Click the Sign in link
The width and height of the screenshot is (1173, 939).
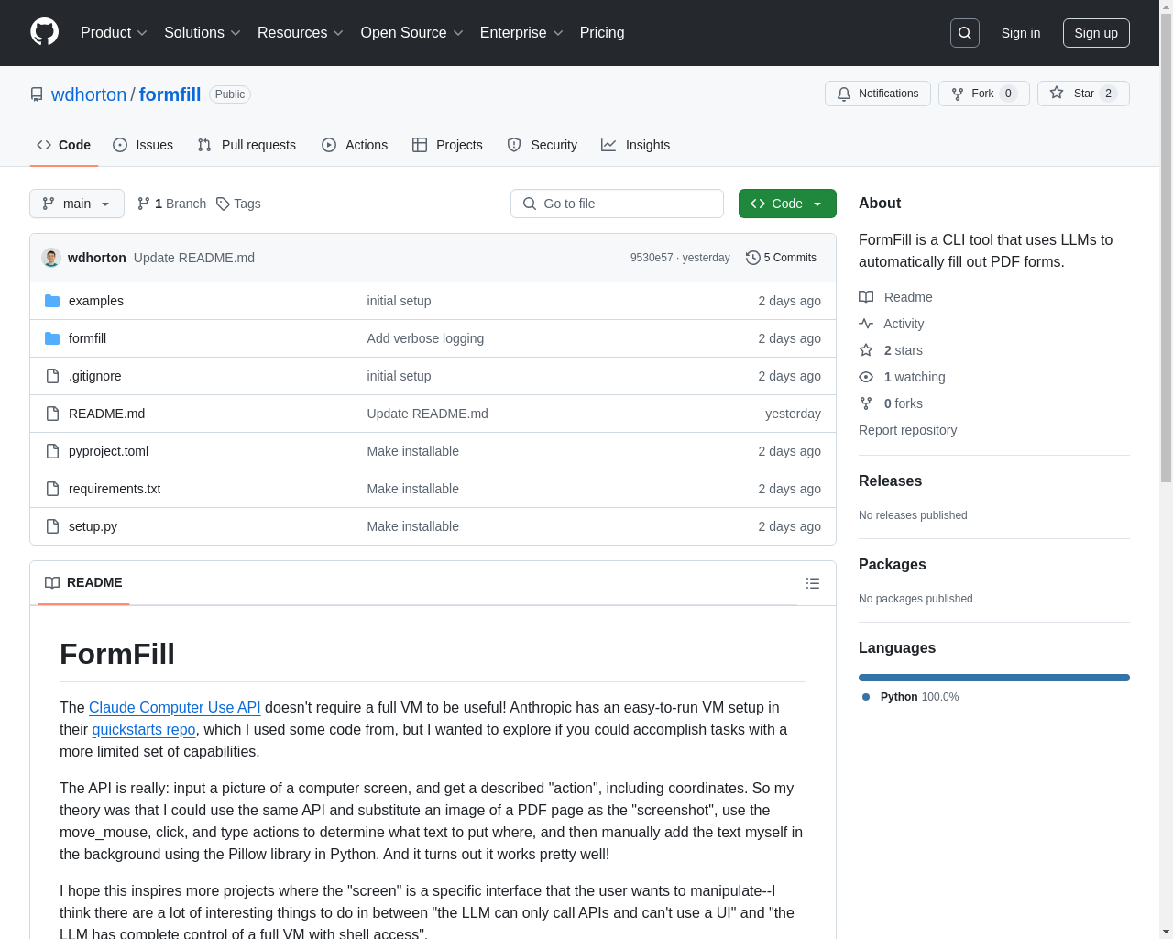1021,33
